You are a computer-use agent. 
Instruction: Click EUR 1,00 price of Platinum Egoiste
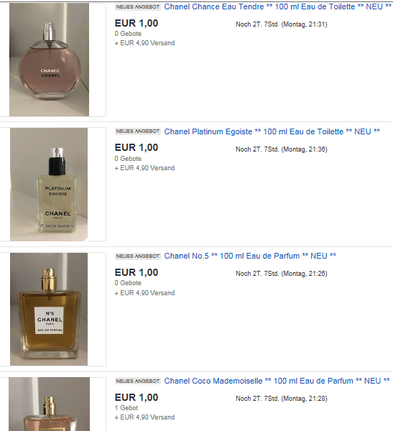click(x=137, y=147)
